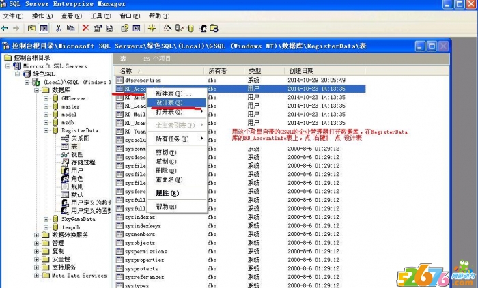Click the New Job folder-clock toolbar icon
The width and height of the screenshot is (478, 288).
pos(214,29)
